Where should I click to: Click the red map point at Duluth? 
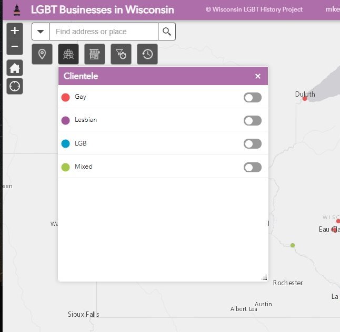coord(305,98)
